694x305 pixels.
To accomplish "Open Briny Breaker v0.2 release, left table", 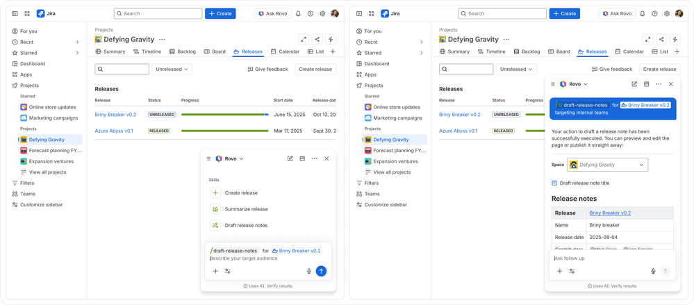I will [115, 115].
